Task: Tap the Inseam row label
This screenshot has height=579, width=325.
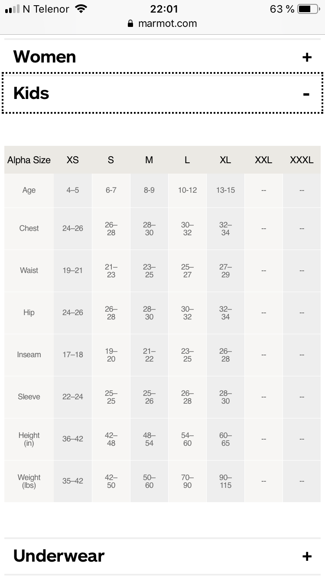Action: click(29, 355)
